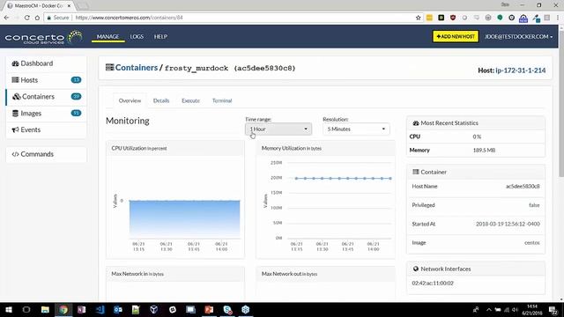Click the red shield extension icon
The image size is (564, 317).
point(453,18)
